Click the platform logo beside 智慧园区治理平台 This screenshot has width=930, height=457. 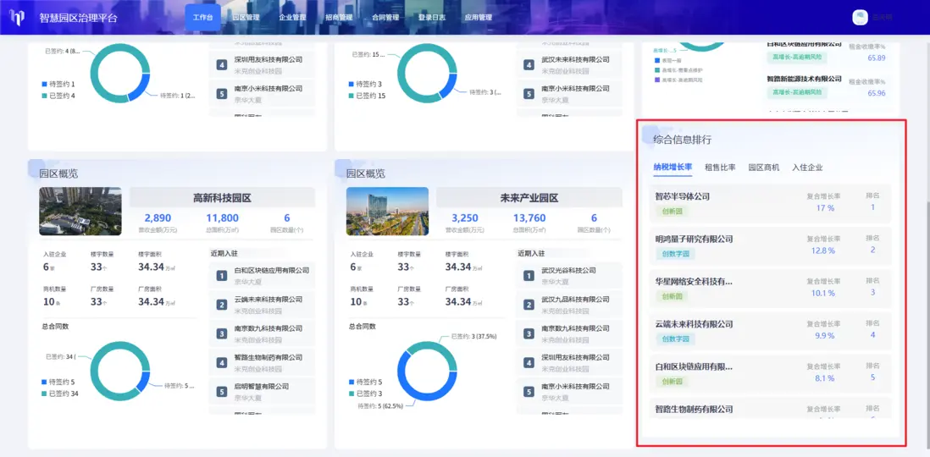[18, 17]
